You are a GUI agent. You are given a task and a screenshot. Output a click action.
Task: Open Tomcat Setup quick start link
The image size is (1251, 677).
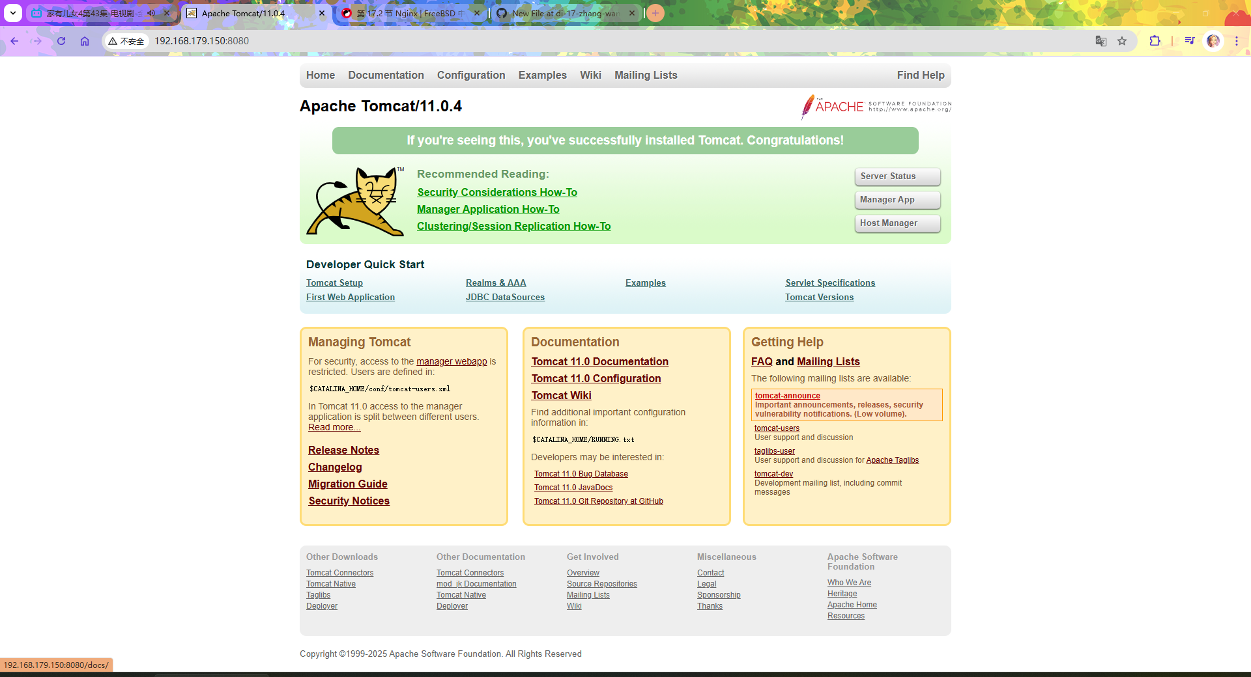click(334, 283)
